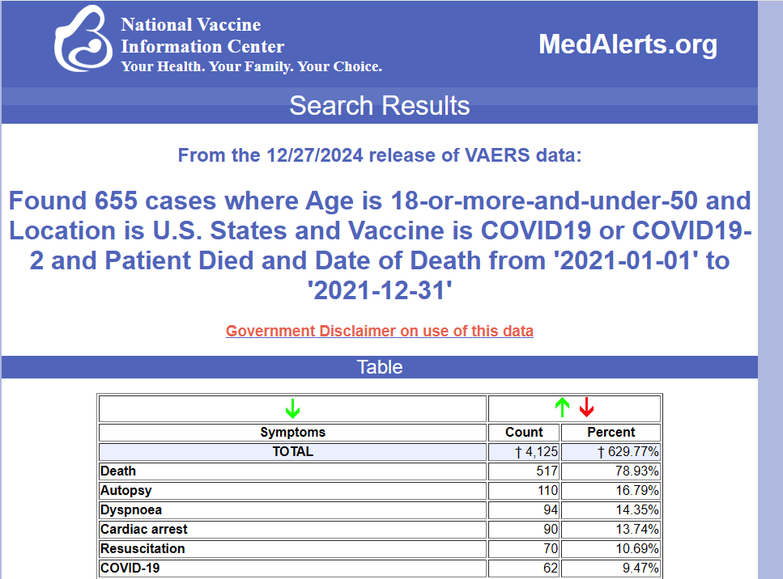This screenshot has width=783, height=579.
Task: Select the Count column header
Action: click(524, 433)
